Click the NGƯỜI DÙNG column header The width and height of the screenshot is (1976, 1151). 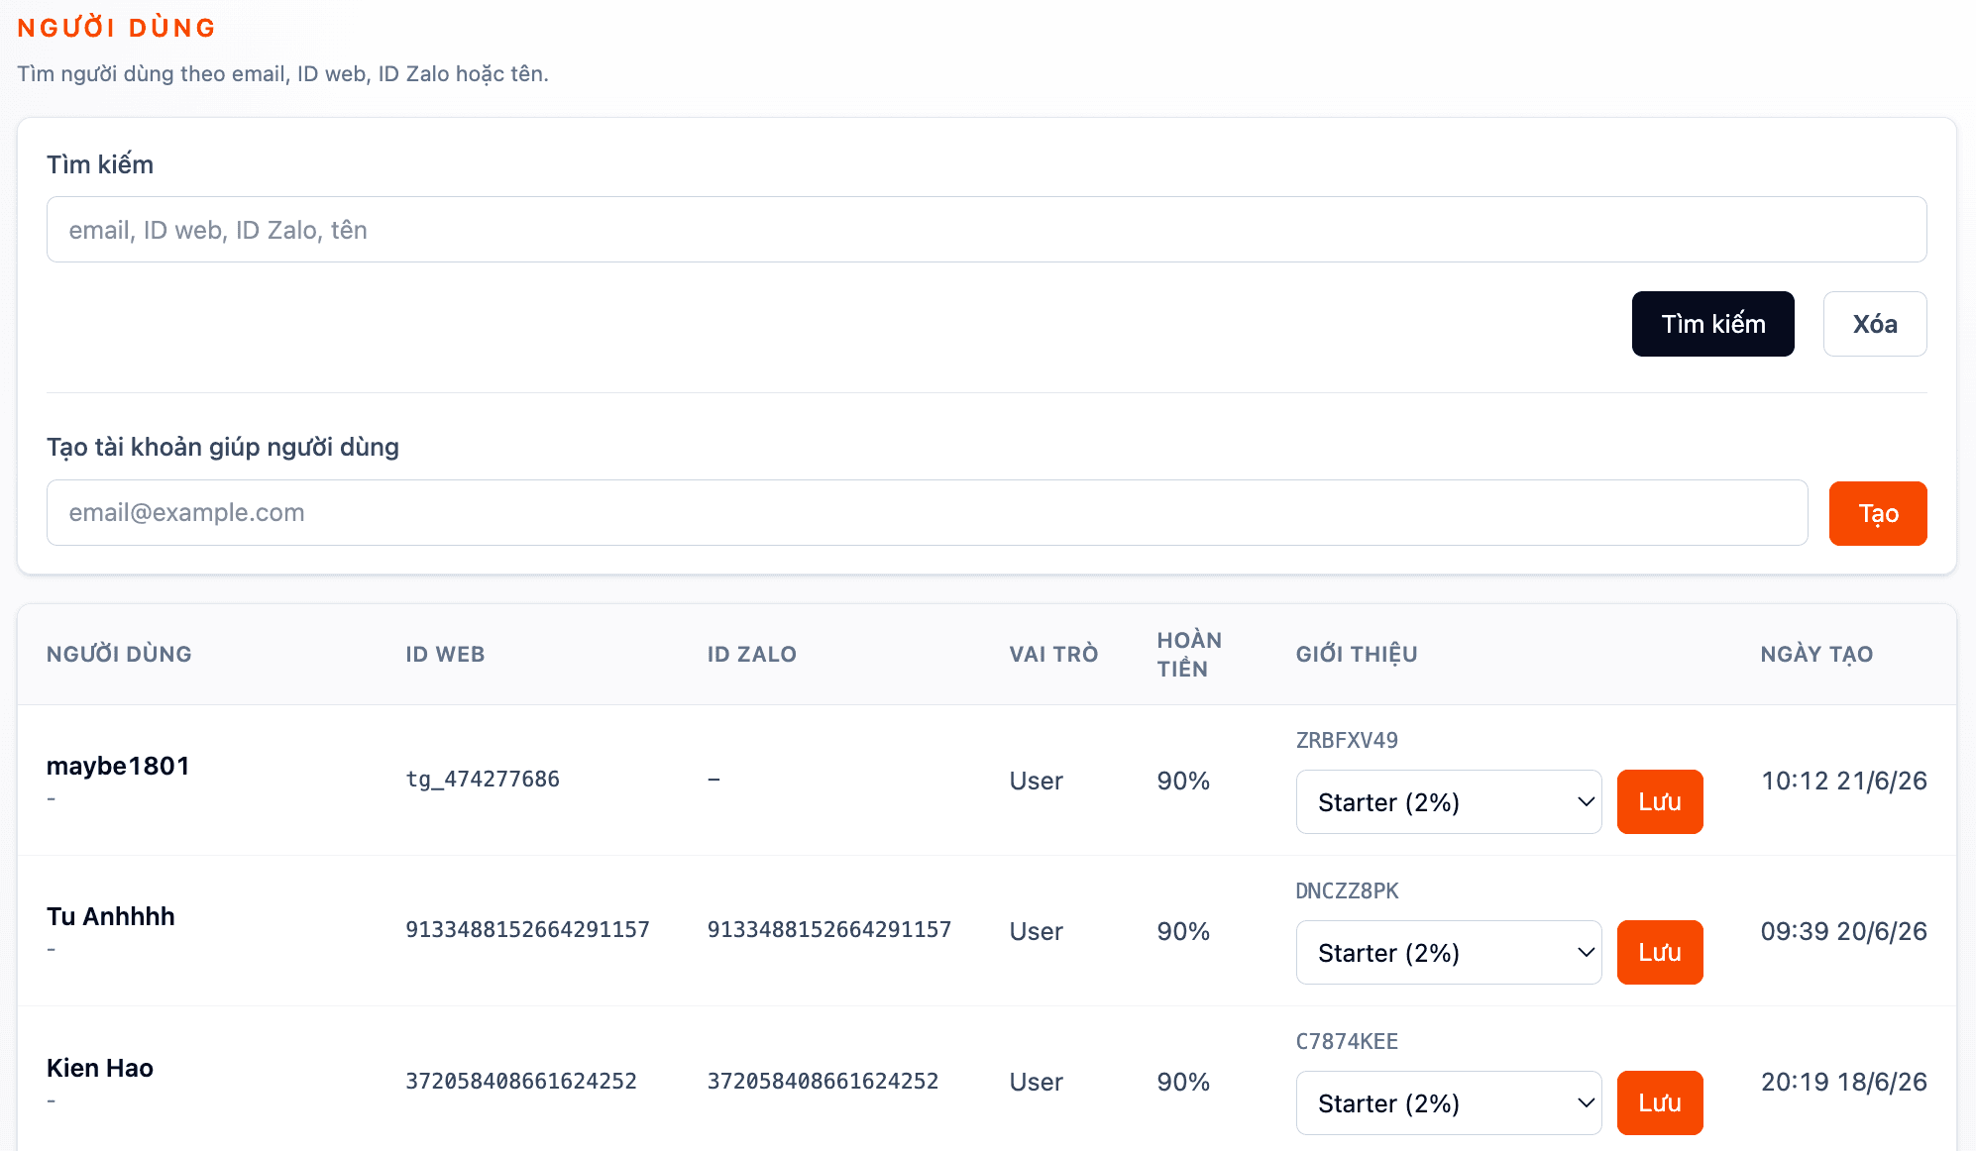[x=119, y=654]
